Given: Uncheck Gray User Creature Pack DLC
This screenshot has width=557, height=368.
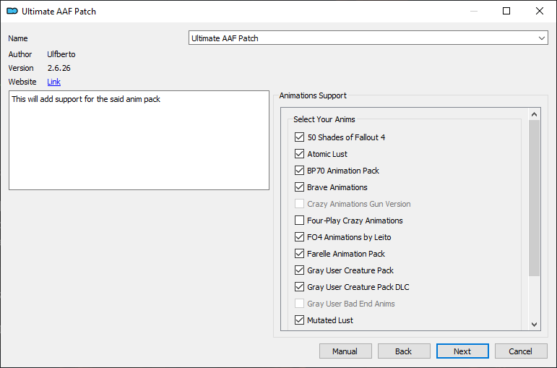Looking at the screenshot, I should pyautogui.click(x=300, y=287).
